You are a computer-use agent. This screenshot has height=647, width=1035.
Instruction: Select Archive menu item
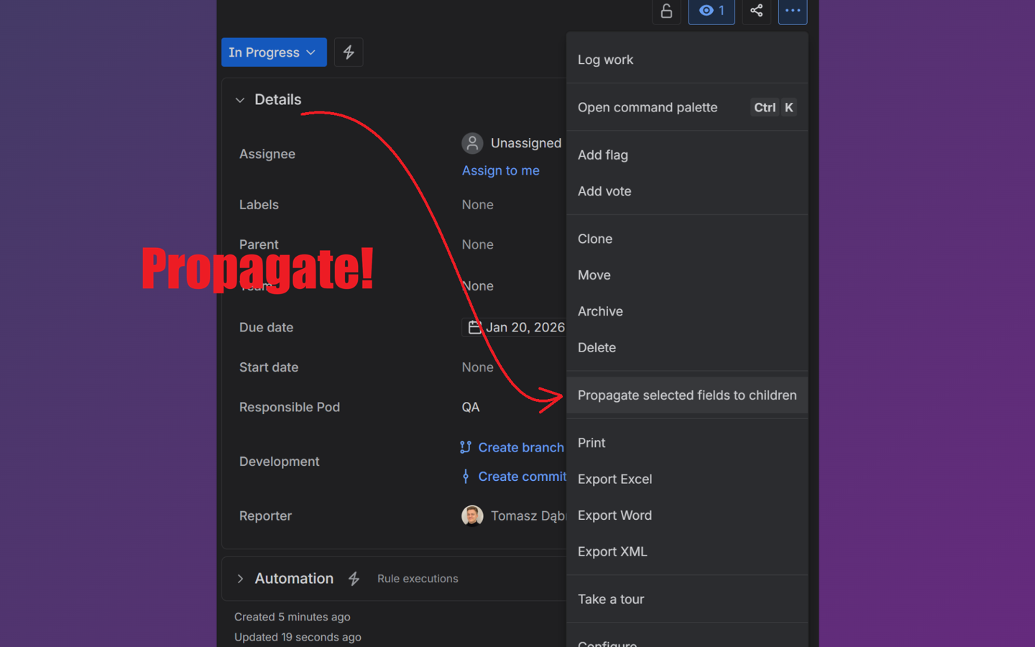tap(687, 311)
